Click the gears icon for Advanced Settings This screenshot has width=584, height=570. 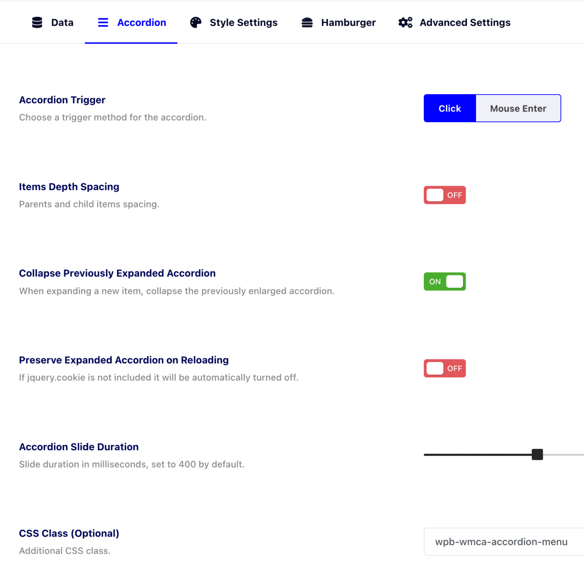click(x=405, y=23)
